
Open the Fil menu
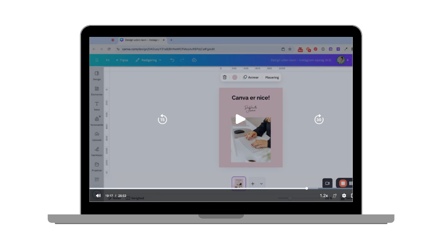[108, 60]
